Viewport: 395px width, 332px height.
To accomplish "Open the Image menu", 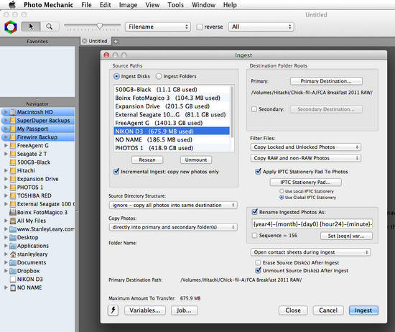I will pos(129,5).
